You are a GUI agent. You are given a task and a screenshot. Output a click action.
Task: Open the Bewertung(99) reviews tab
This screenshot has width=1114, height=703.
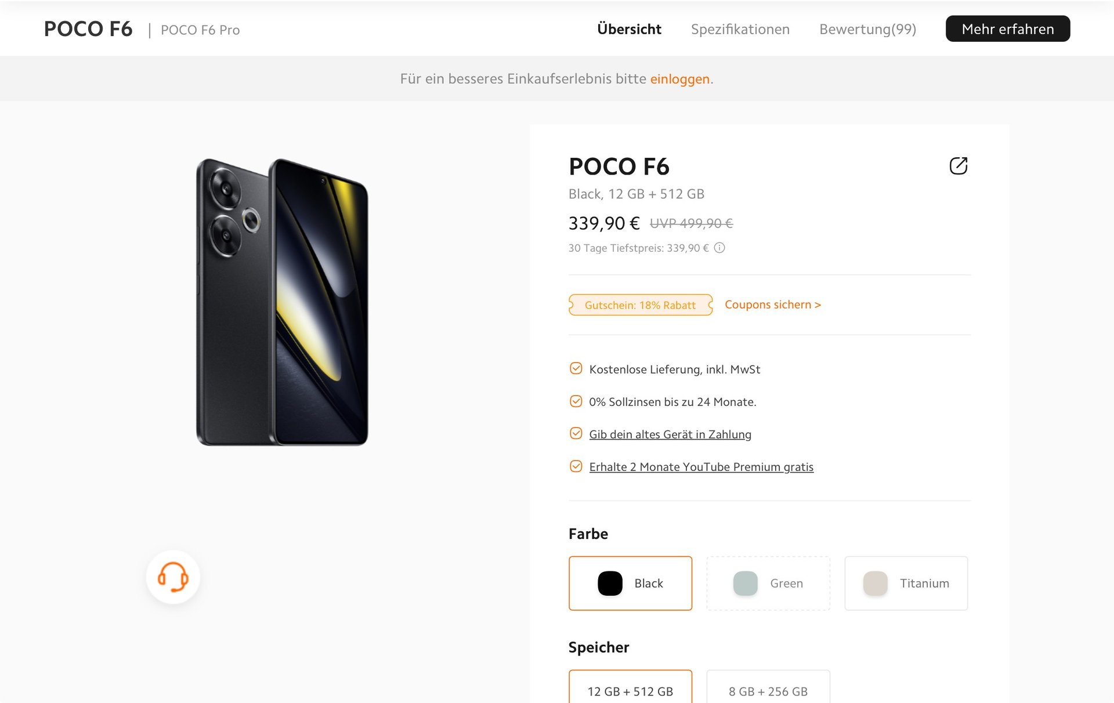(867, 29)
